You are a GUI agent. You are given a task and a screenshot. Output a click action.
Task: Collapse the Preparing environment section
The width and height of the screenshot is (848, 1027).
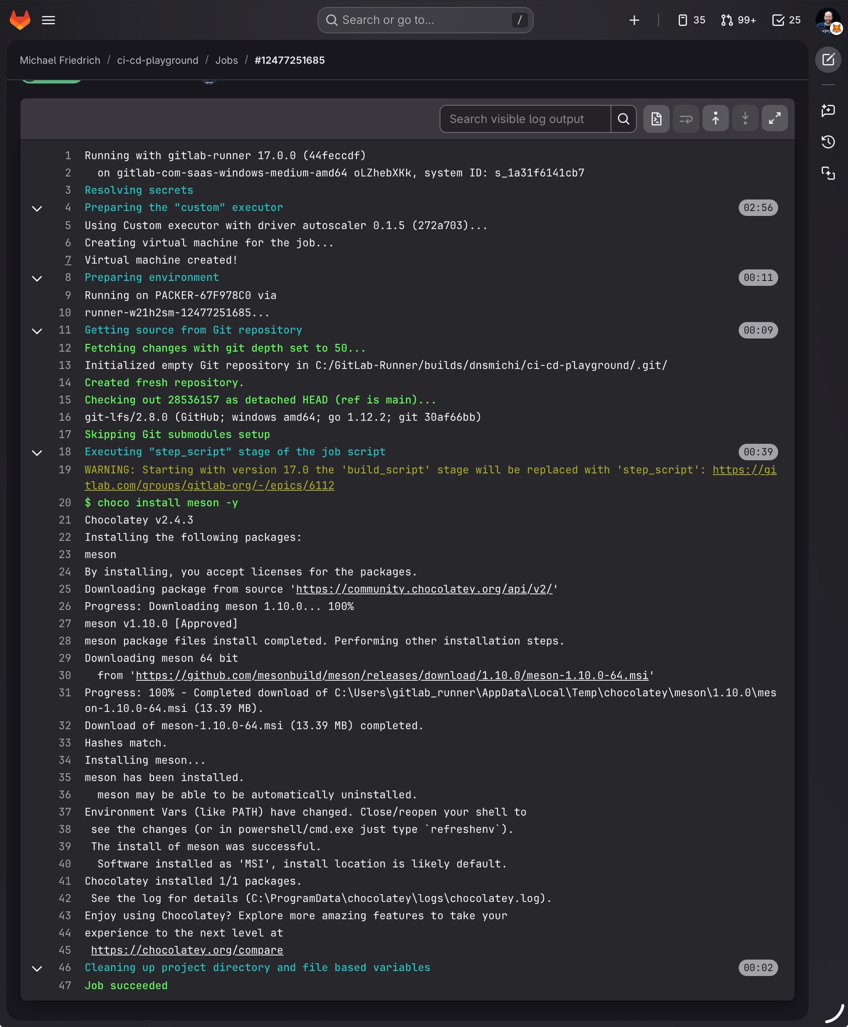pos(37,278)
